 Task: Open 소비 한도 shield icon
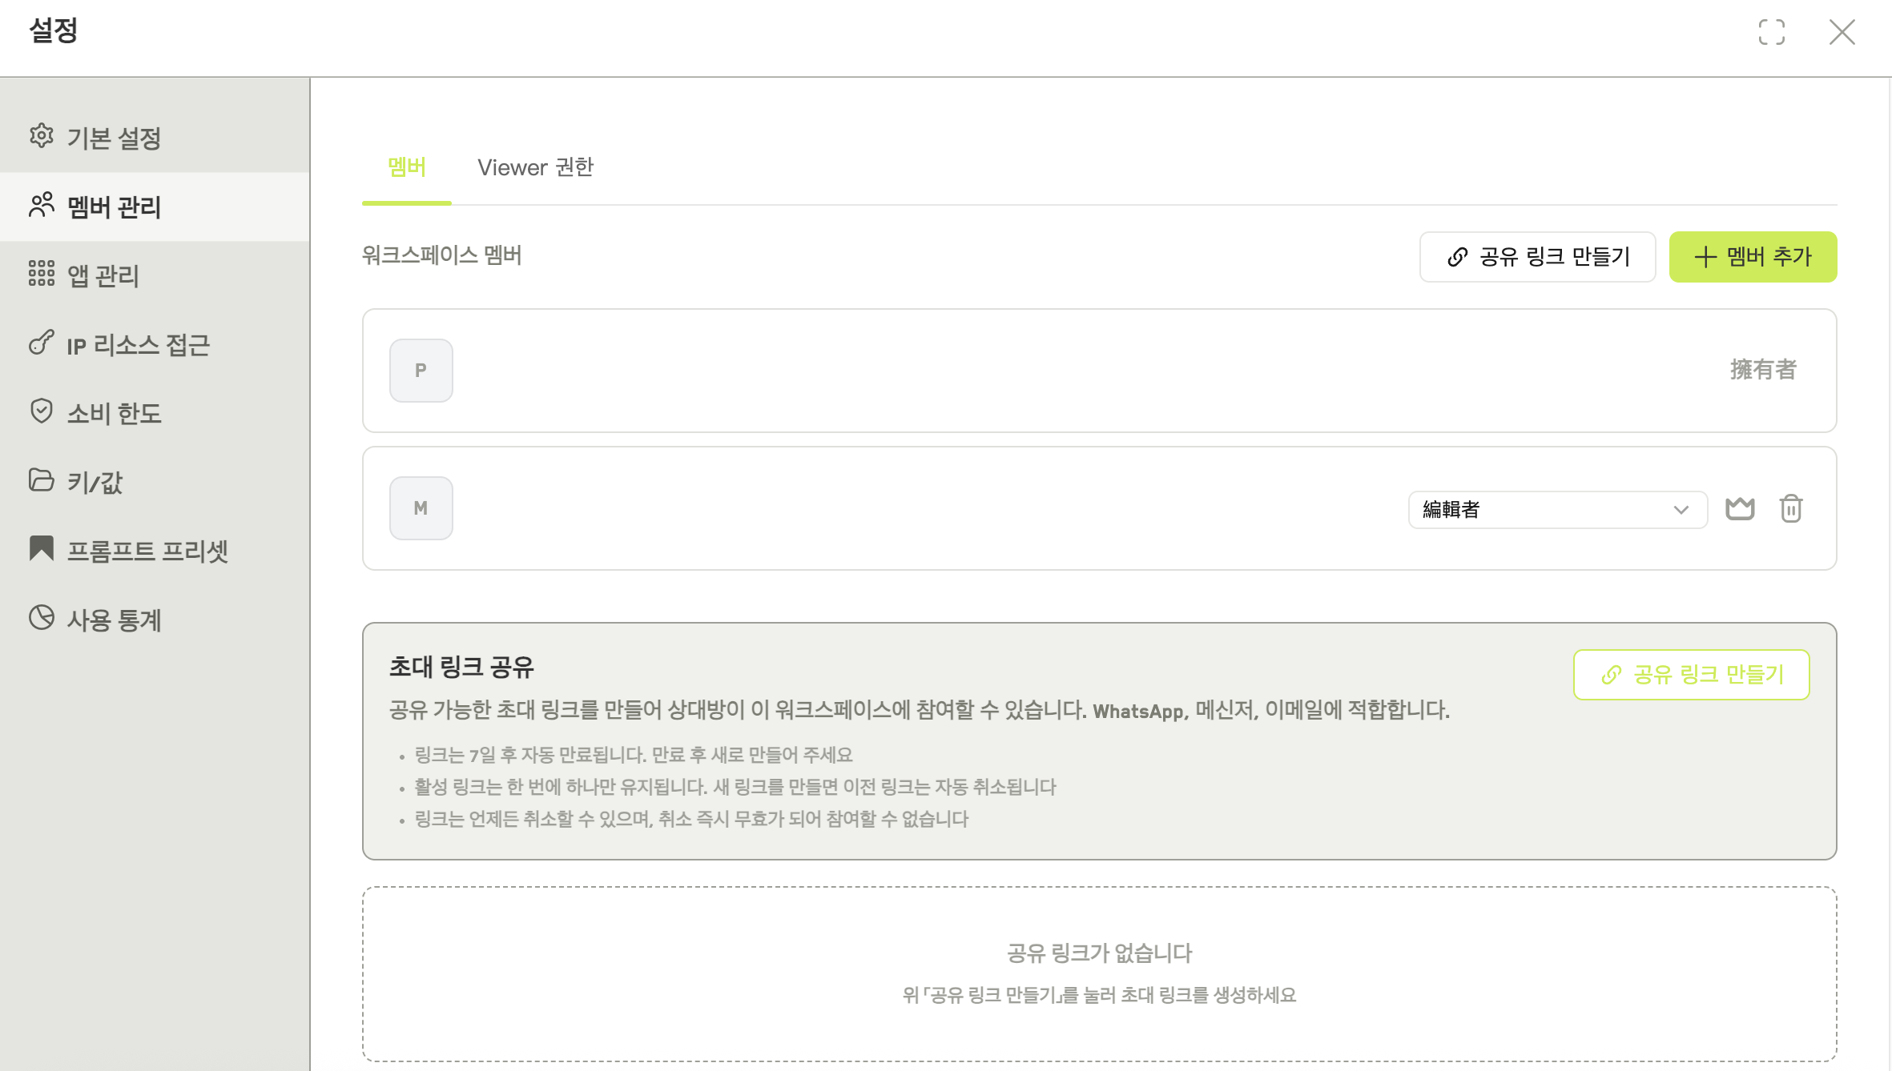coord(42,411)
